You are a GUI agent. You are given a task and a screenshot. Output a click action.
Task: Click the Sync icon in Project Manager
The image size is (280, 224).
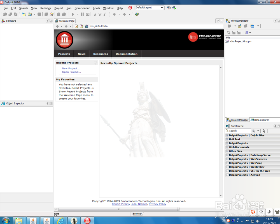click(x=228, y=33)
